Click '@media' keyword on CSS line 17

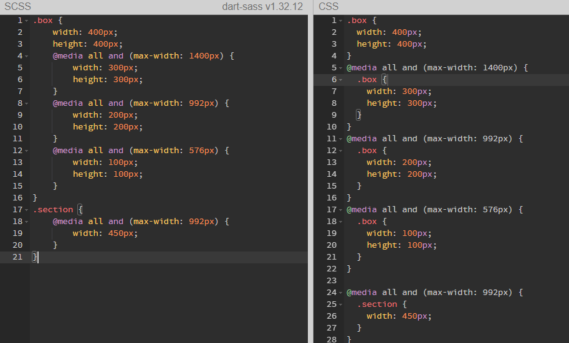(x=362, y=210)
